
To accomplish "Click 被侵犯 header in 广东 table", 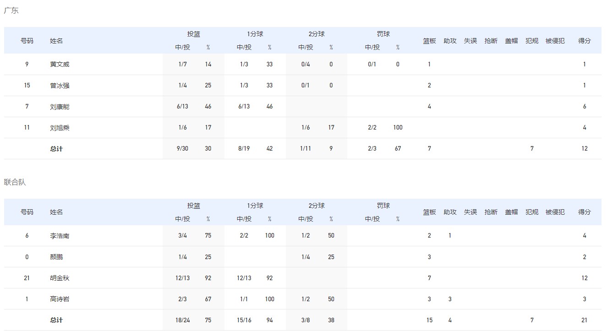I will pos(555,41).
